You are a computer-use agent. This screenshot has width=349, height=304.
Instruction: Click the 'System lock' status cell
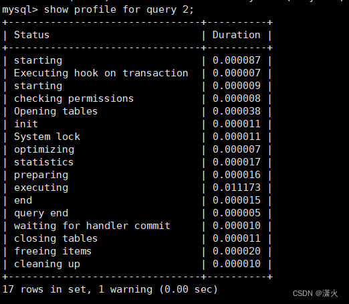(x=47, y=137)
